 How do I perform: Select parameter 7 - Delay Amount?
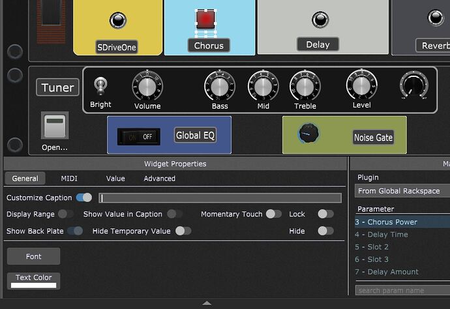[x=402, y=272]
